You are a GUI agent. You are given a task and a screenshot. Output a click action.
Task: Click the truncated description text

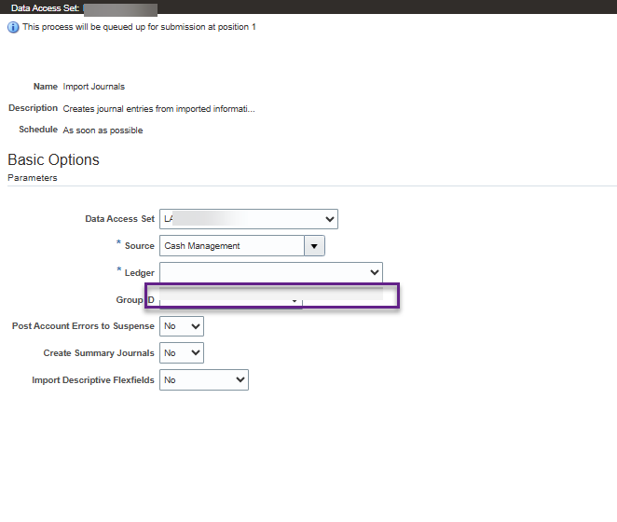click(159, 109)
